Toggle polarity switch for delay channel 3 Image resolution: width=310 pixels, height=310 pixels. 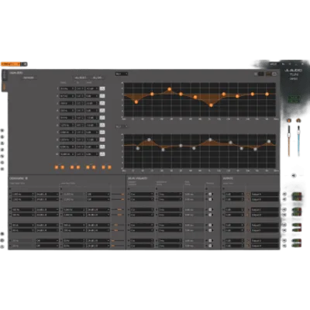[x=210, y=209]
